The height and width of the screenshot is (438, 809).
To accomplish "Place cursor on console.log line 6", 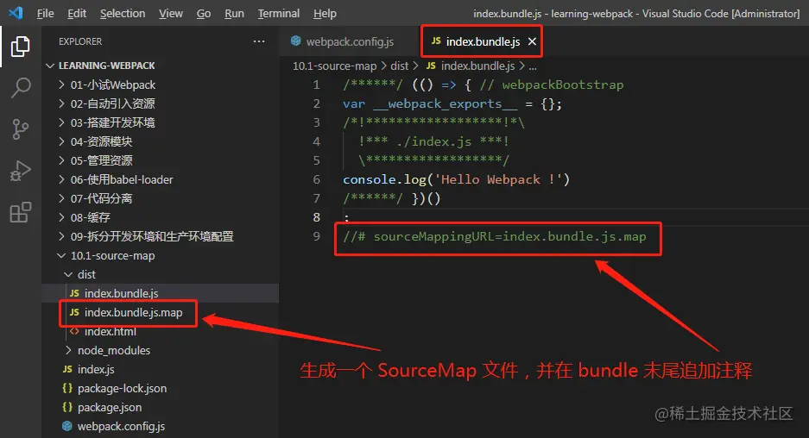I will click(x=456, y=179).
